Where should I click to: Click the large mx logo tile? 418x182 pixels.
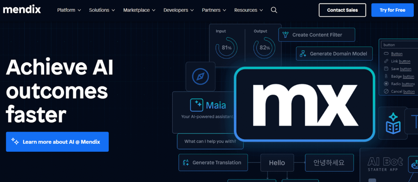click(x=305, y=104)
